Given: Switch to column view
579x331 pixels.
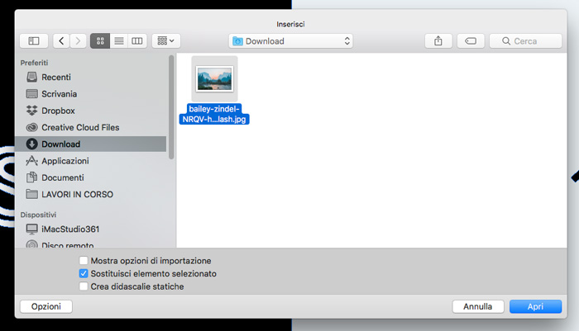Looking at the screenshot, I should click(x=137, y=41).
